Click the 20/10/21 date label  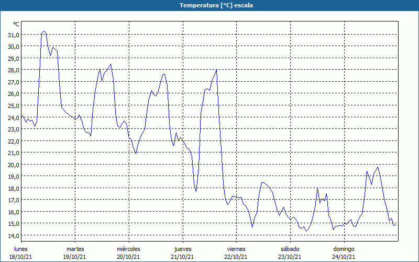click(128, 257)
